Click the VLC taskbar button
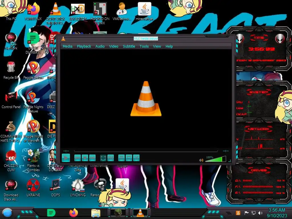 click(140, 213)
